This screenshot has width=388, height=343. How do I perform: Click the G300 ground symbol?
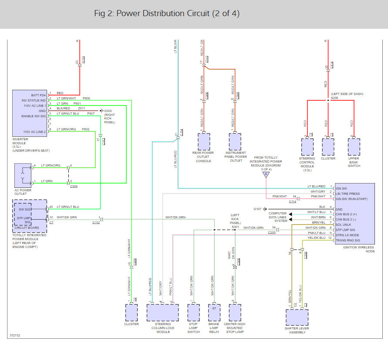pyautogui.click(x=101, y=111)
